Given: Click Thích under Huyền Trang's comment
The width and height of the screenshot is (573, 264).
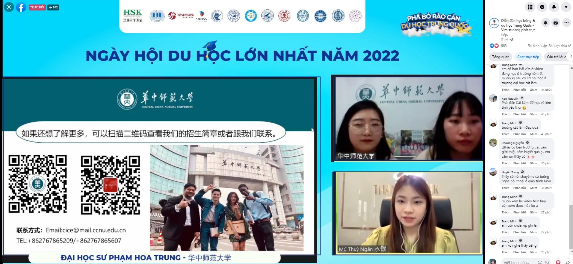Looking at the screenshot, I should 505,188.
